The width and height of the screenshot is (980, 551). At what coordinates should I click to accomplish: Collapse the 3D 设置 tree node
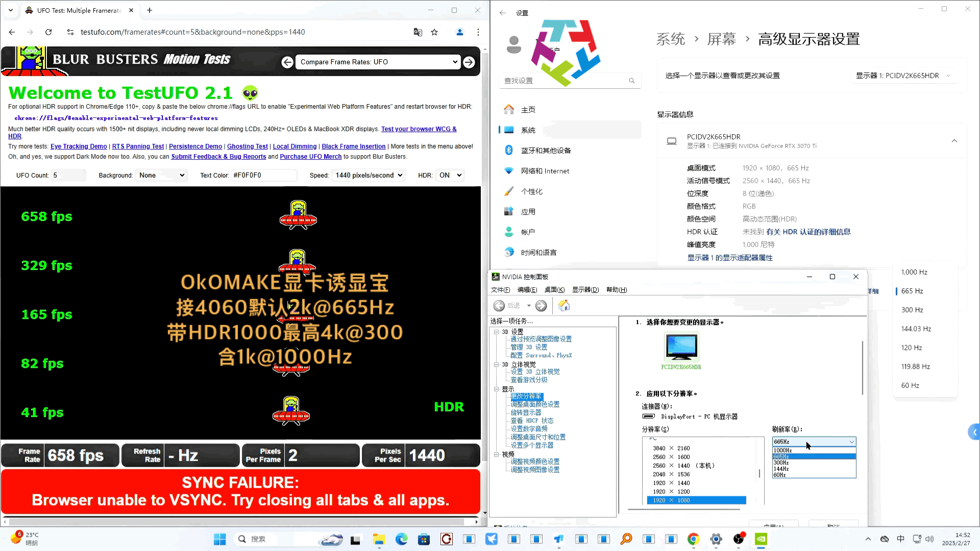[496, 332]
